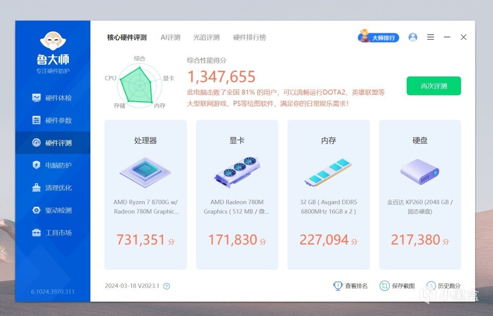Click the 2024-03-18 V2023.1 version text

pos(132,286)
